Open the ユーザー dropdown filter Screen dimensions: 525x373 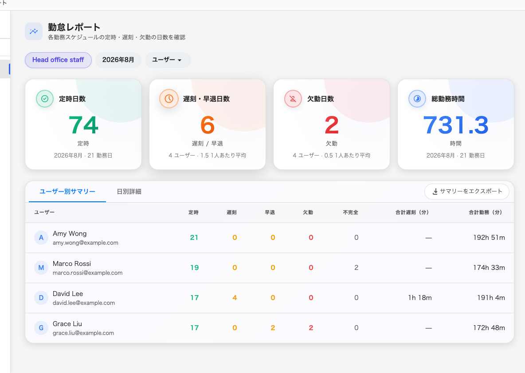pos(168,60)
